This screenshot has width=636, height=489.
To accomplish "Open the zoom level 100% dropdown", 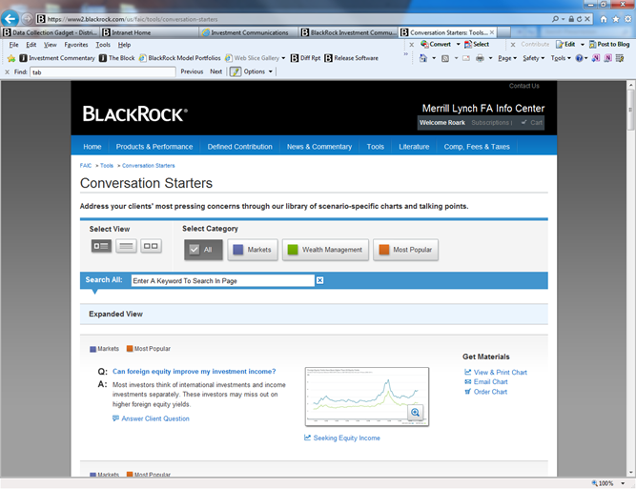I will point(623,483).
